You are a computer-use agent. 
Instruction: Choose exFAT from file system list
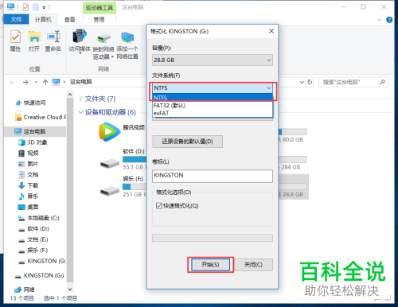click(213, 113)
